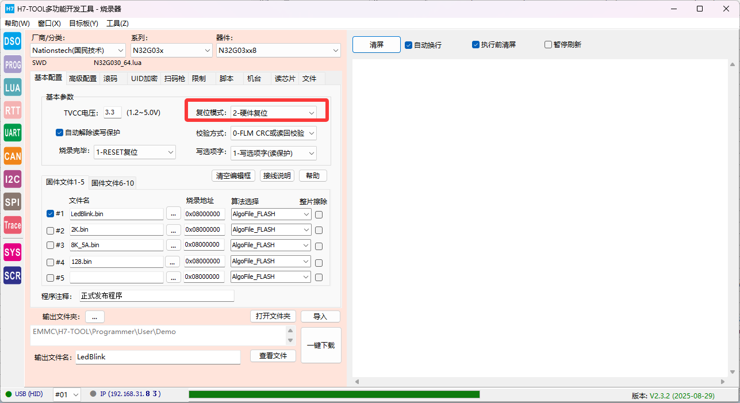Image resolution: width=740 pixels, height=403 pixels.
Task: Enable firmware file #2 2K.bin checkbox
Action: point(50,231)
